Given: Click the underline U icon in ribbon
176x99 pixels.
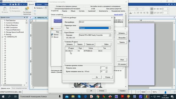Looking at the screenshot, I should point(135,13).
